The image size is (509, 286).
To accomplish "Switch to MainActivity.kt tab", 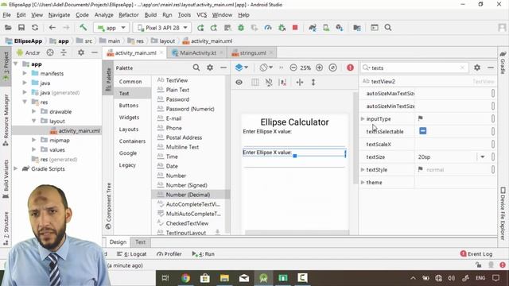I will [198, 53].
